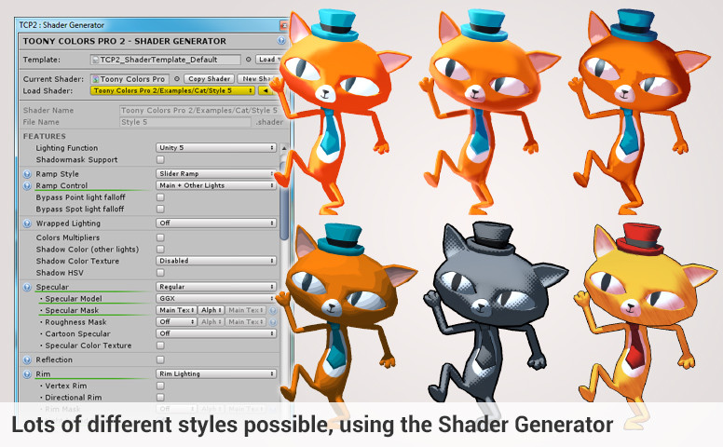Click help icon beside Ramp Control
The image size is (723, 447).
coord(27,185)
